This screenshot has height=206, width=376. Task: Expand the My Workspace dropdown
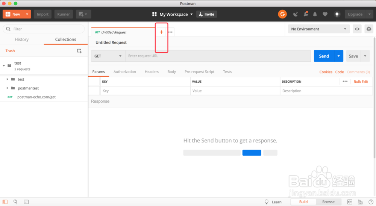point(191,14)
